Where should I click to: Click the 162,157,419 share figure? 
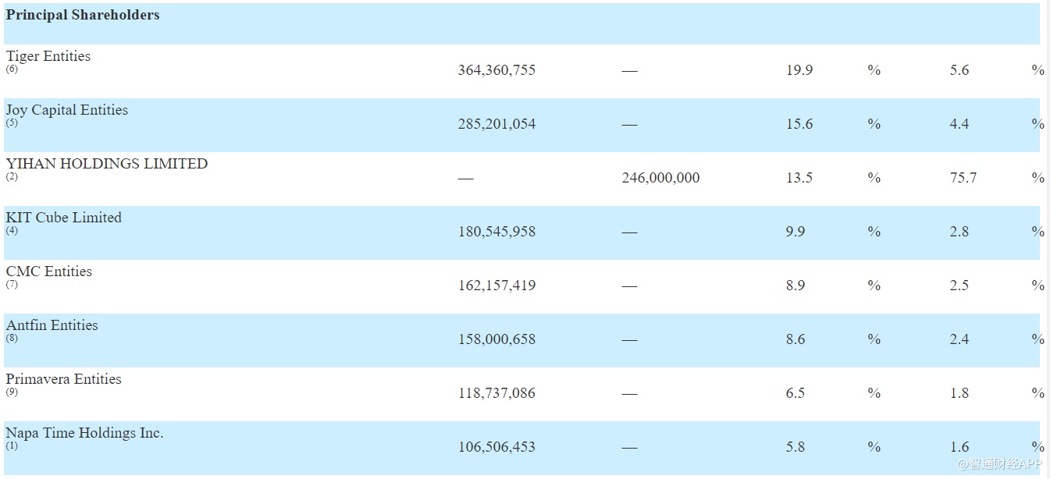click(x=497, y=286)
